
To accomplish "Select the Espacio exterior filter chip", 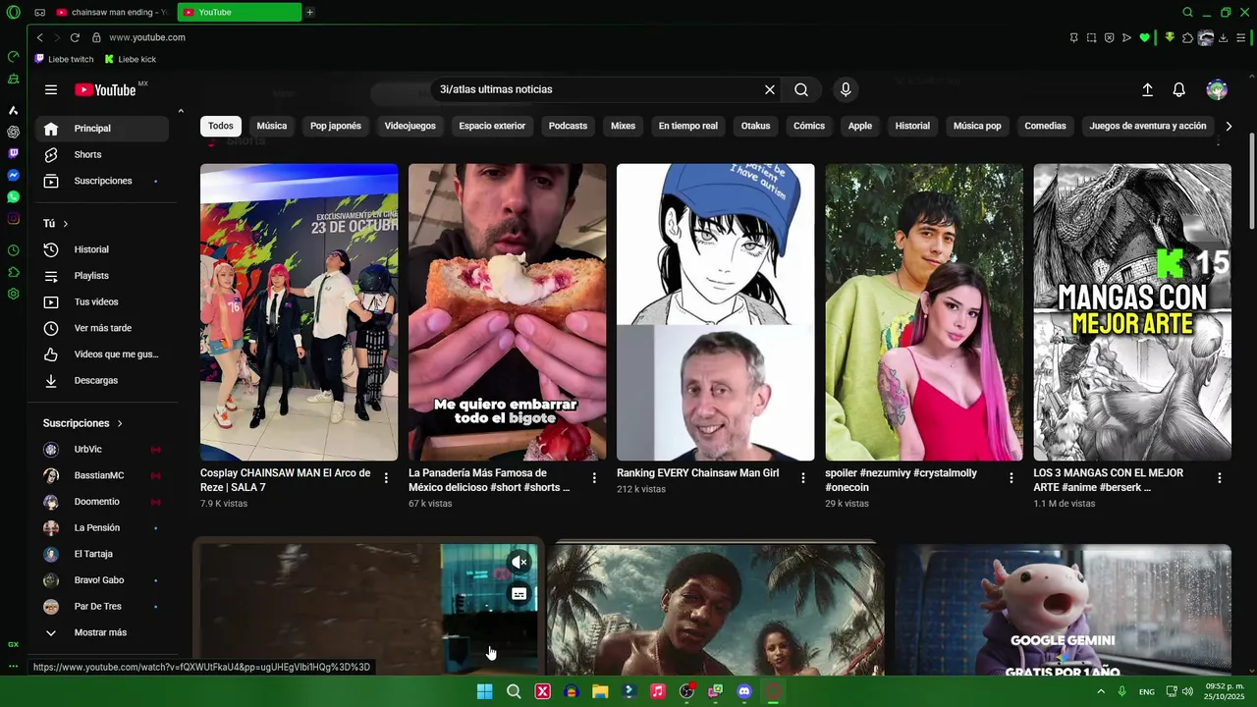I will coord(492,126).
